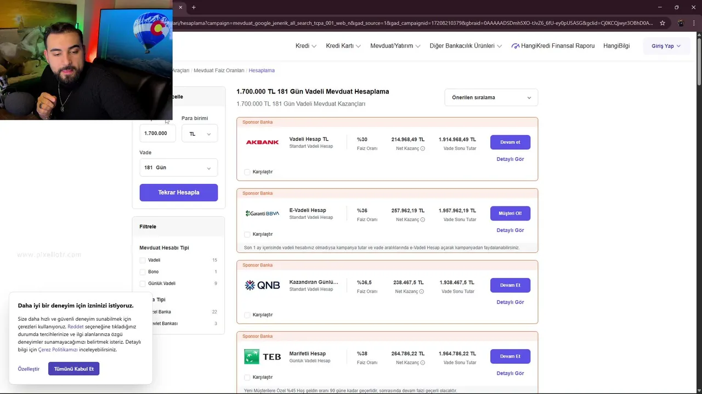The height and width of the screenshot is (394, 702).
Task: Open a new browser tab
Action: click(x=194, y=7)
